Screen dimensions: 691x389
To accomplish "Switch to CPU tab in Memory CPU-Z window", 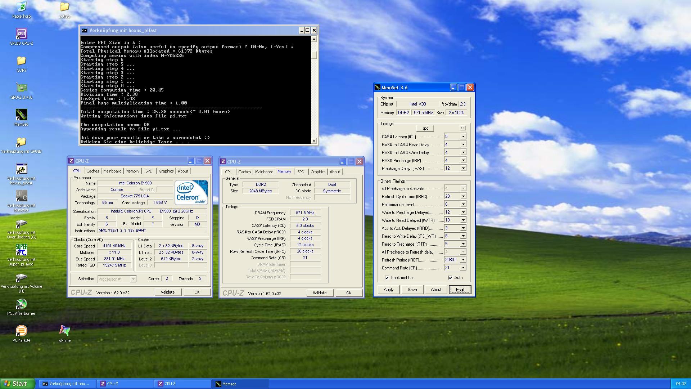I will click(x=229, y=172).
